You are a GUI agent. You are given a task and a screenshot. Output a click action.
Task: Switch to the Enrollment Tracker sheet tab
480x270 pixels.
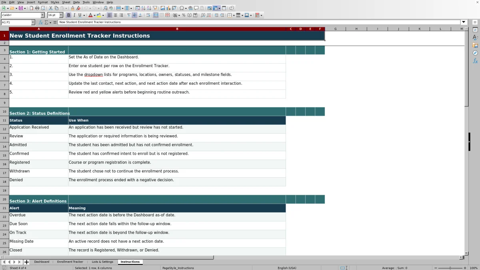point(70,262)
